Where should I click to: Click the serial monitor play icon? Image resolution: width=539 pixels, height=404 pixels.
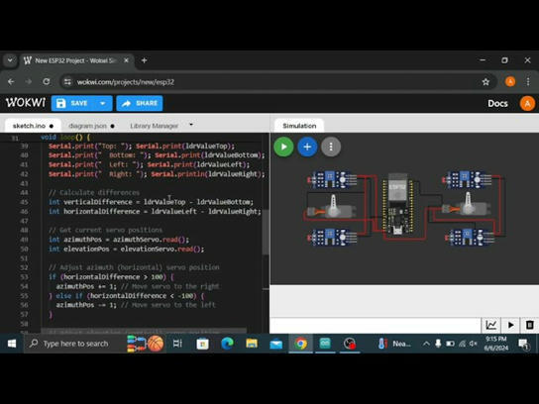(510, 325)
